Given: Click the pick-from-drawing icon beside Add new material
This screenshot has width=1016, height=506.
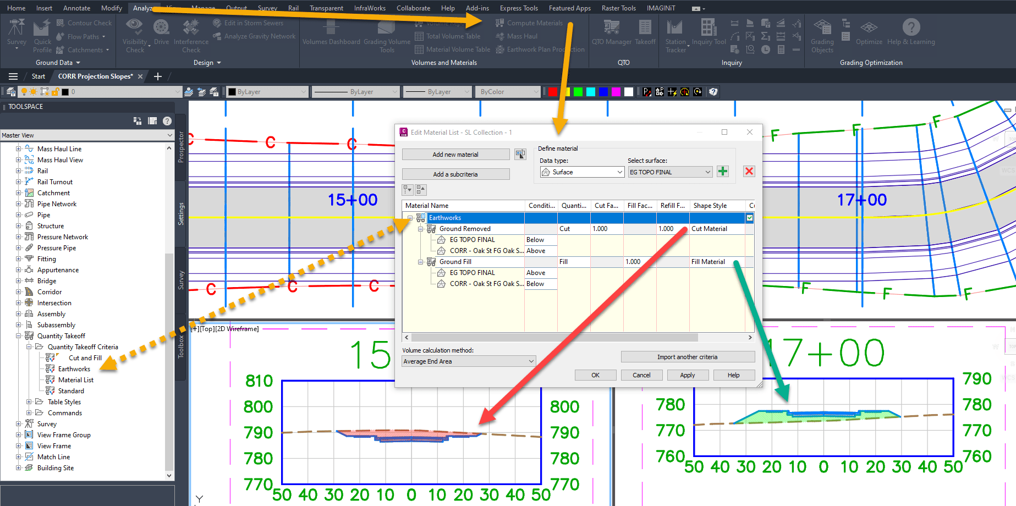Looking at the screenshot, I should tap(520, 155).
